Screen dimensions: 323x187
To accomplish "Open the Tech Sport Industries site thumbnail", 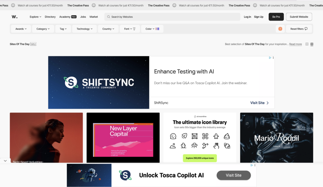I will click(46, 138).
